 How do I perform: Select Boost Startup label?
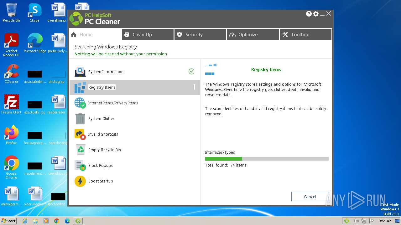pyautogui.click(x=101, y=181)
